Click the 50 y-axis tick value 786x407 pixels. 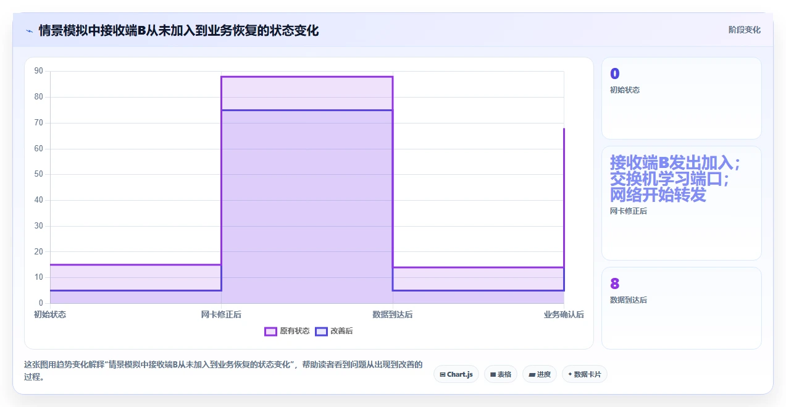tap(39, 174)
